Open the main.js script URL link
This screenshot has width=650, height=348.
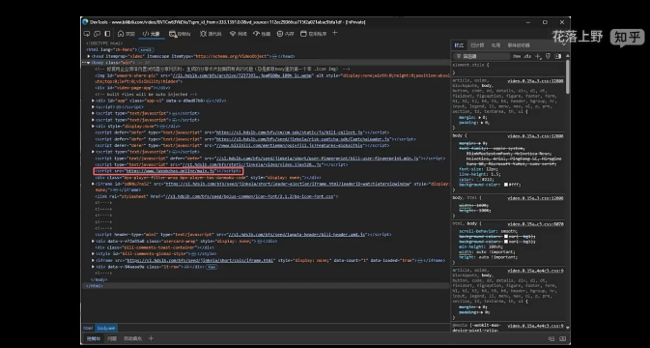point(170,171)
